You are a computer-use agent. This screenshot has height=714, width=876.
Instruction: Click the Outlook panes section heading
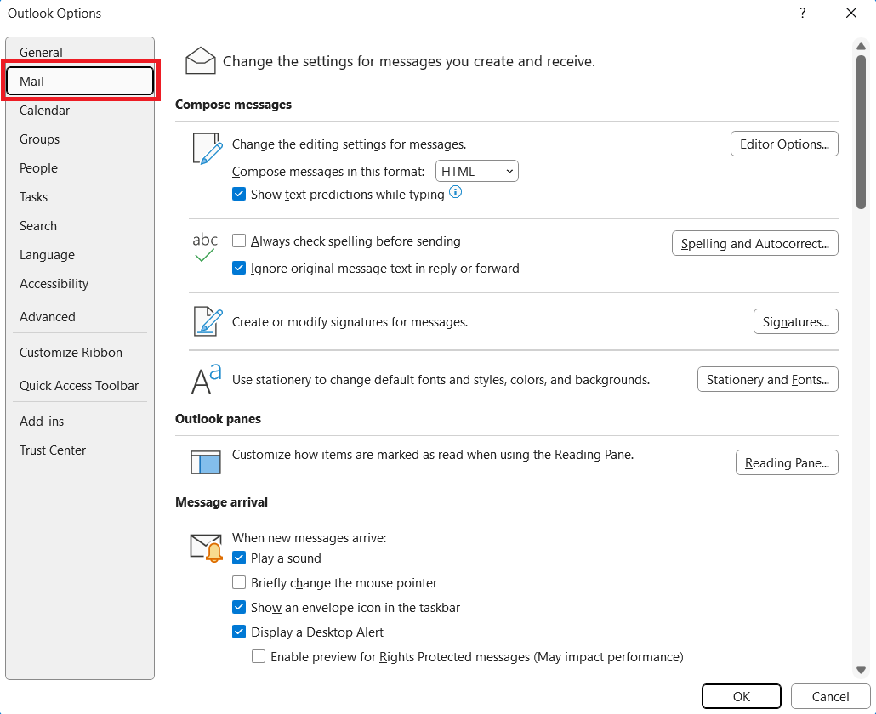tap(218, 419)
